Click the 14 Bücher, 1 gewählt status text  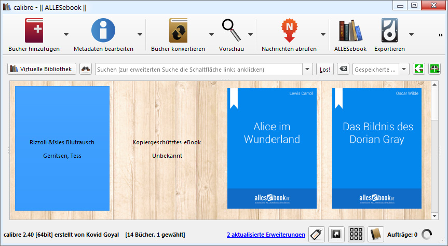[x=155, y=235]
